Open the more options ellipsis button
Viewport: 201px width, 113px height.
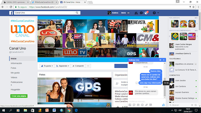tap(88, 66)
